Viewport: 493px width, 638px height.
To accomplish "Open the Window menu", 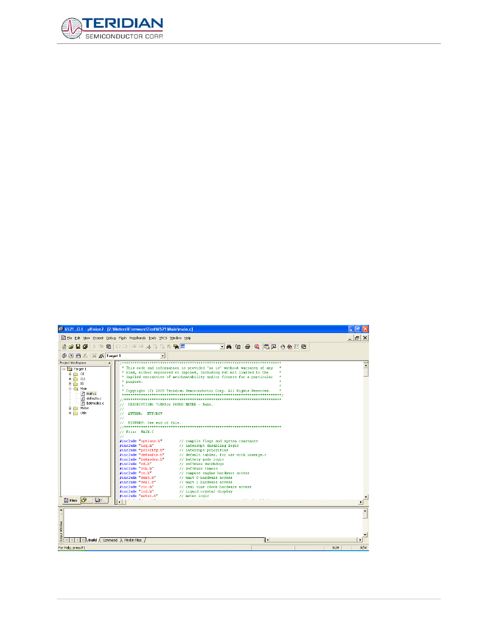I will (176, 338).
